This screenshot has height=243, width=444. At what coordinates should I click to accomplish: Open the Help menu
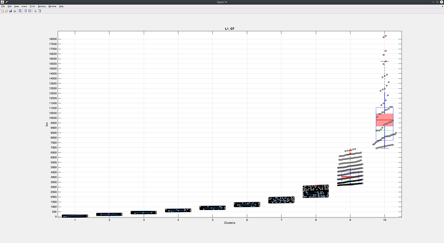pos(61,6)
